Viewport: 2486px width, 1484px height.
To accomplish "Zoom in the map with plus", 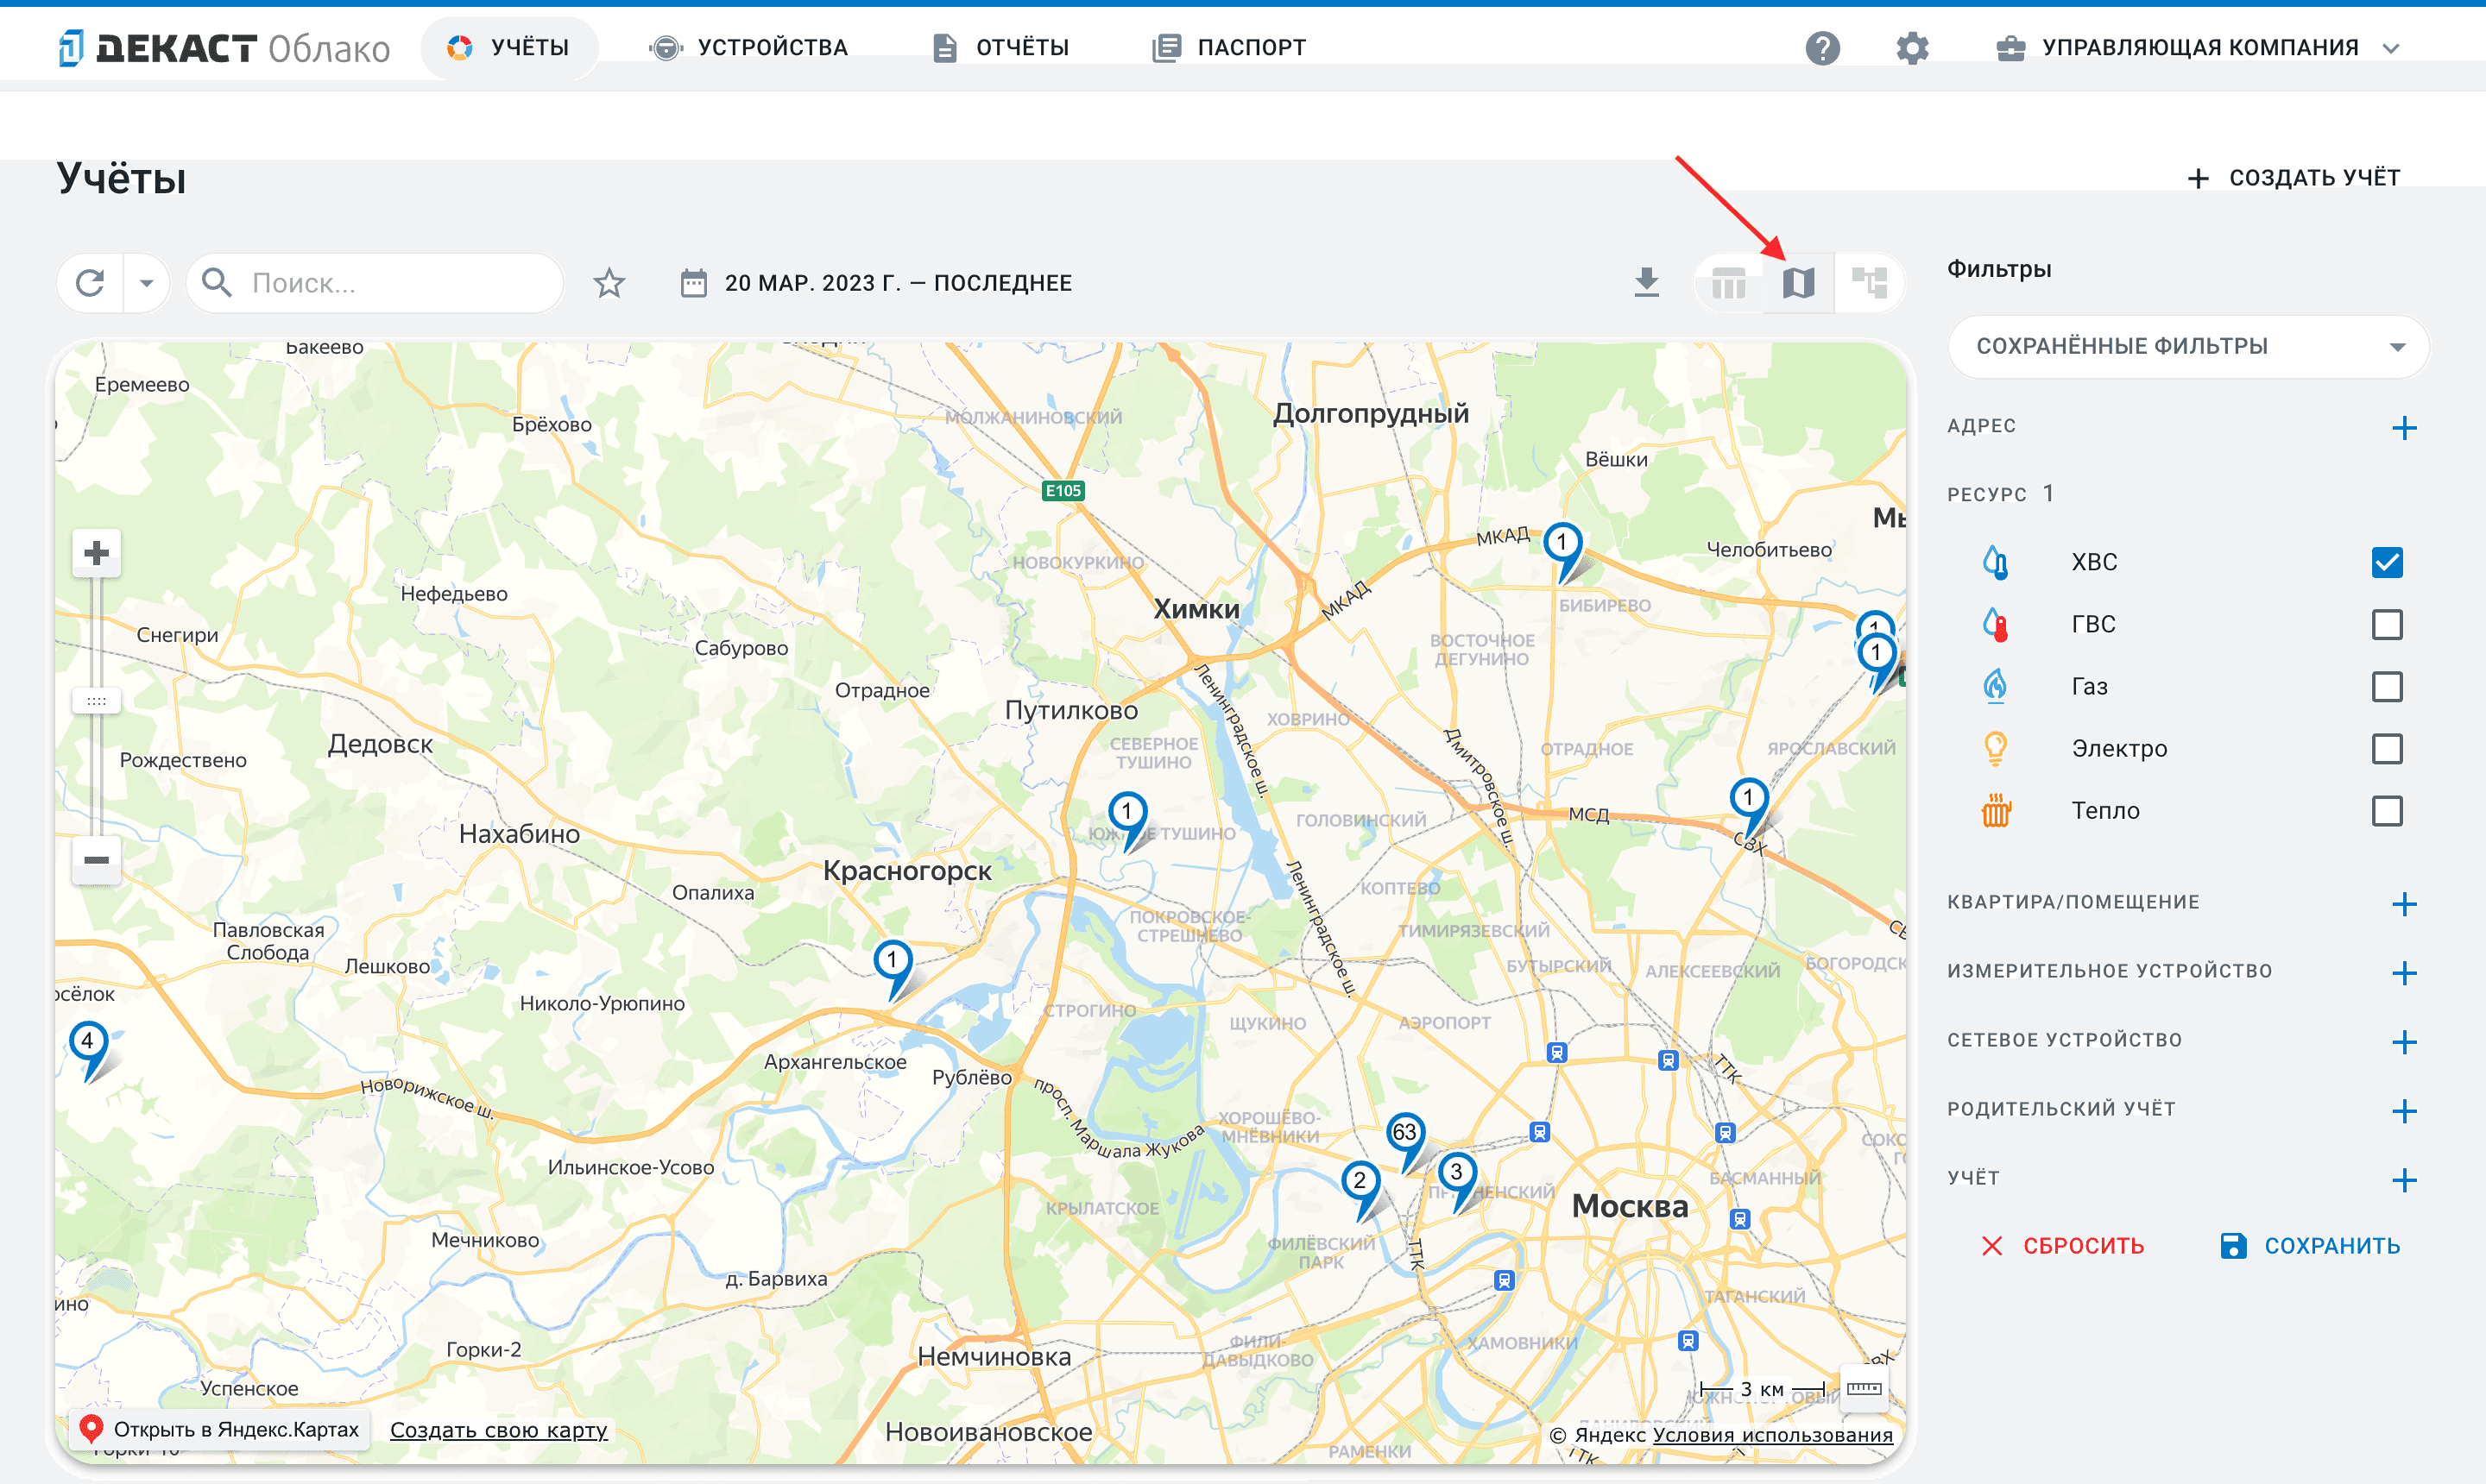I will (96, 553).
